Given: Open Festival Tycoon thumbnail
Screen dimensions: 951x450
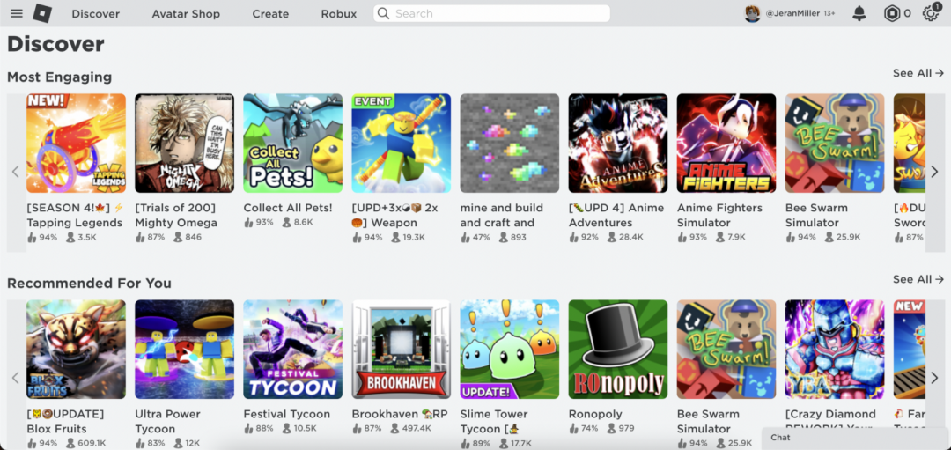Looking at the screenshot, I should 293,350.
